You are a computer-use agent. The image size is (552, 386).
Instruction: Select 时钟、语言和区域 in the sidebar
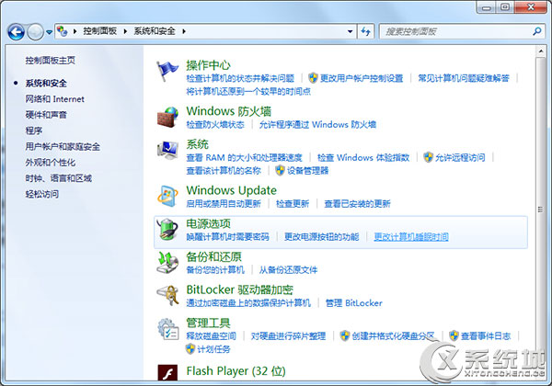click(x=59, y=178)
